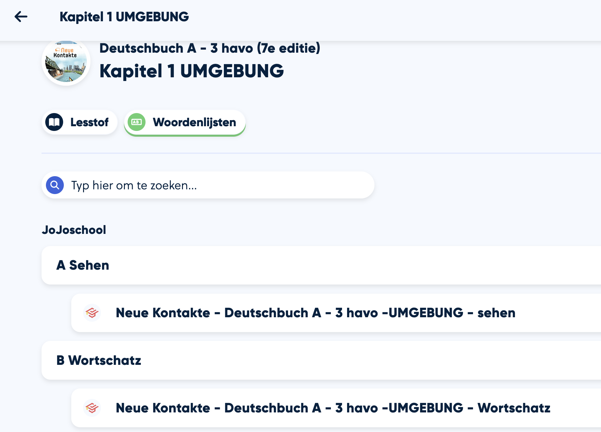The width and height of the screenshot is (601, 432).
Task: Click the book icon inside the Lesstof button
Action: [55, 122]
